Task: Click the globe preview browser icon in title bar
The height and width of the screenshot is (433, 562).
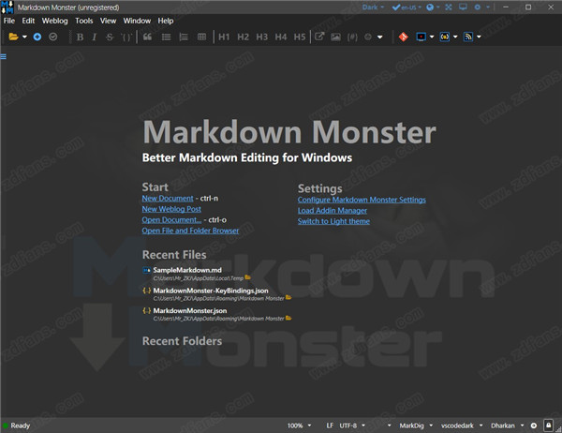Action: pos(430,7)
